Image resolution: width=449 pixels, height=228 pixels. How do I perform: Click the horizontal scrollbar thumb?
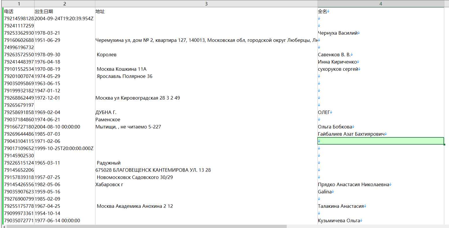147,226
